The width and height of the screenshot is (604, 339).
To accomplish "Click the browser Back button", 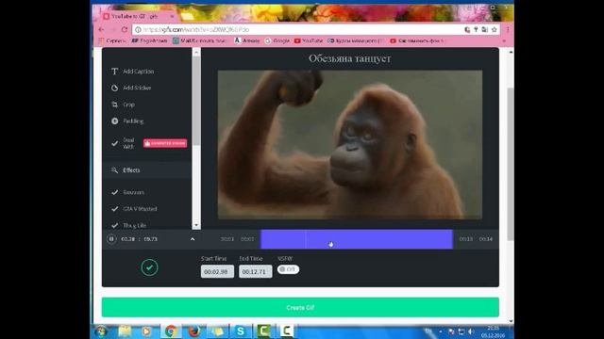I will pyautogui.click(x=101, y=29).
